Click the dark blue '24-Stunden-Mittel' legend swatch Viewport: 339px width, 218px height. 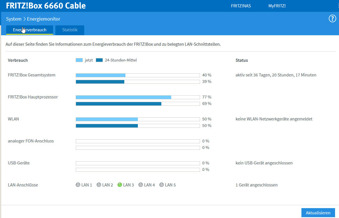(x=99, y=60)
